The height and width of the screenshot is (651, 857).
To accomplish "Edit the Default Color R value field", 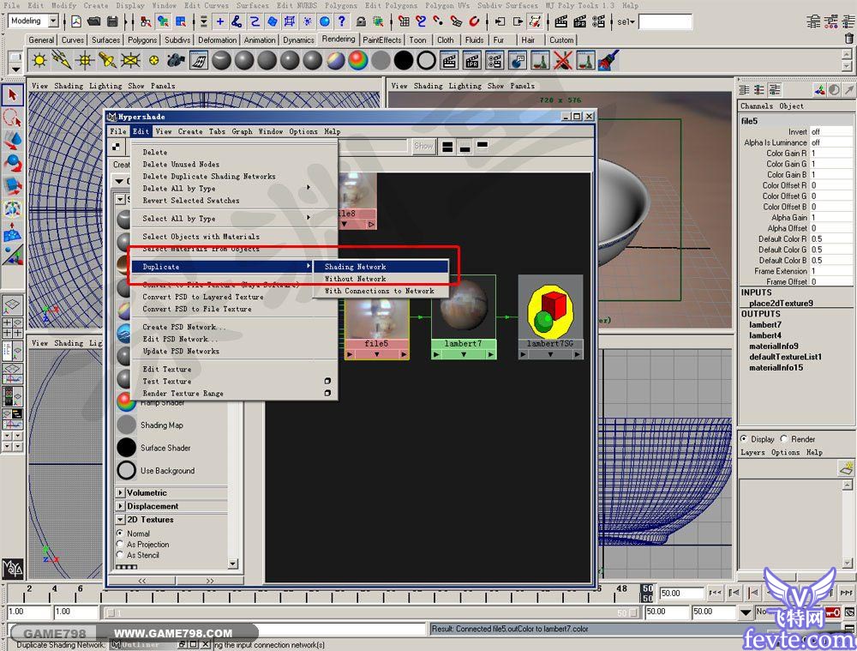I will (x=830, y=239).
